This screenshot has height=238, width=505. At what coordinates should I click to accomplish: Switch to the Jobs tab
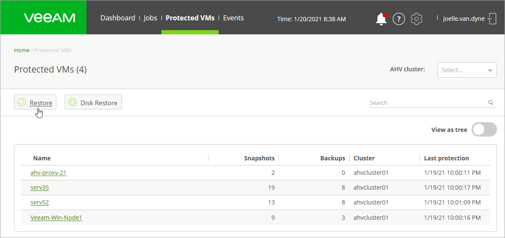[x=150, y=18]
